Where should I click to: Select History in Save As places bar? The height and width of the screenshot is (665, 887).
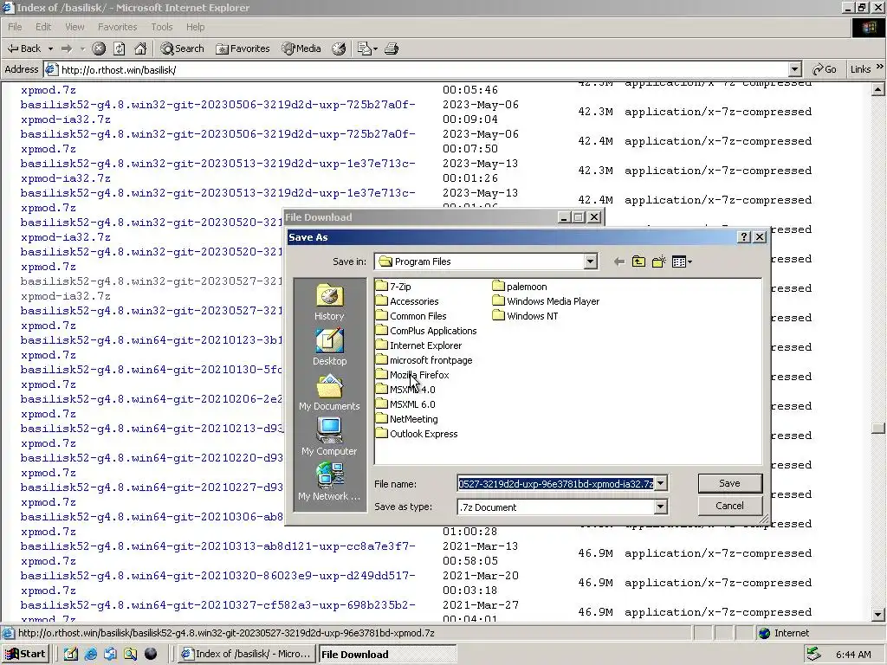[329, 302]
